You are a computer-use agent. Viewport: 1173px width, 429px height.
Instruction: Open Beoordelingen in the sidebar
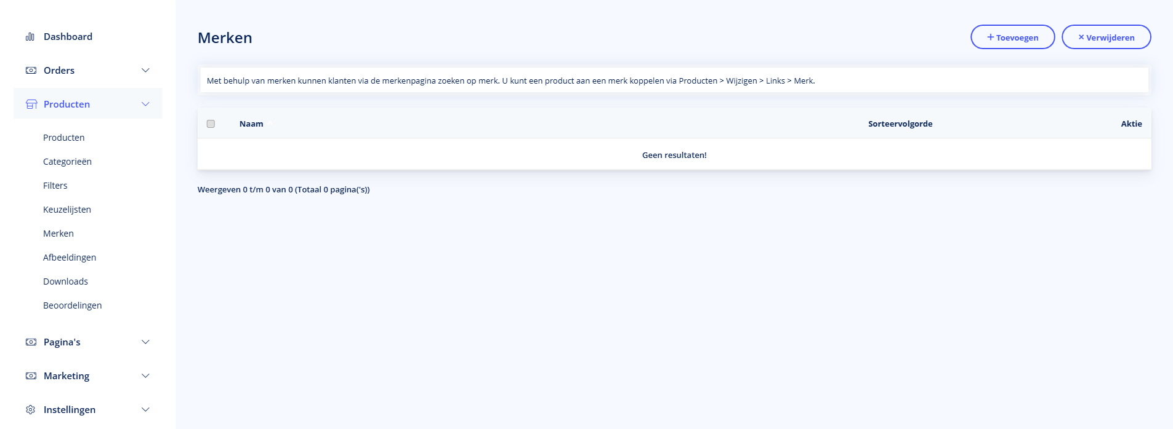[73, 305]
